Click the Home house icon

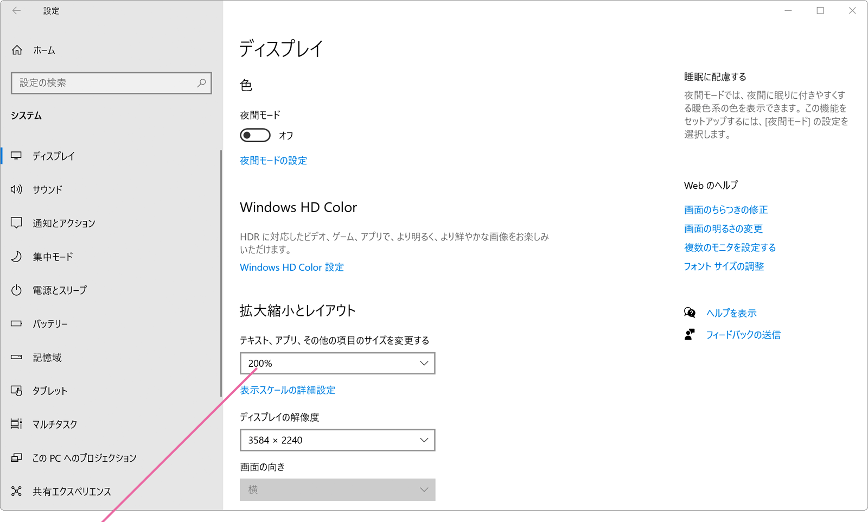(17, 50)
